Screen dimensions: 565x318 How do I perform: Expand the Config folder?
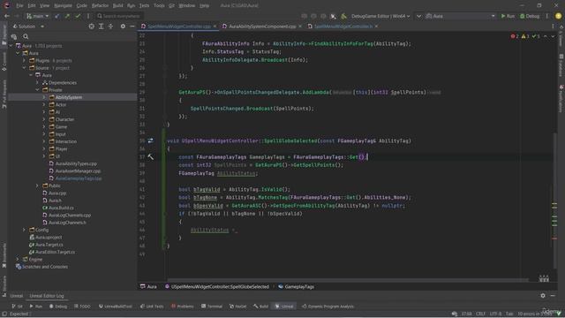(x=24, y=230)
